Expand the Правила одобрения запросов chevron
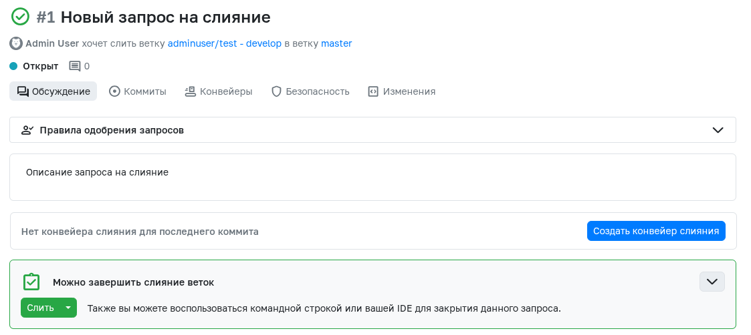This screenshot has height=335, width=751. pos(718,130)
